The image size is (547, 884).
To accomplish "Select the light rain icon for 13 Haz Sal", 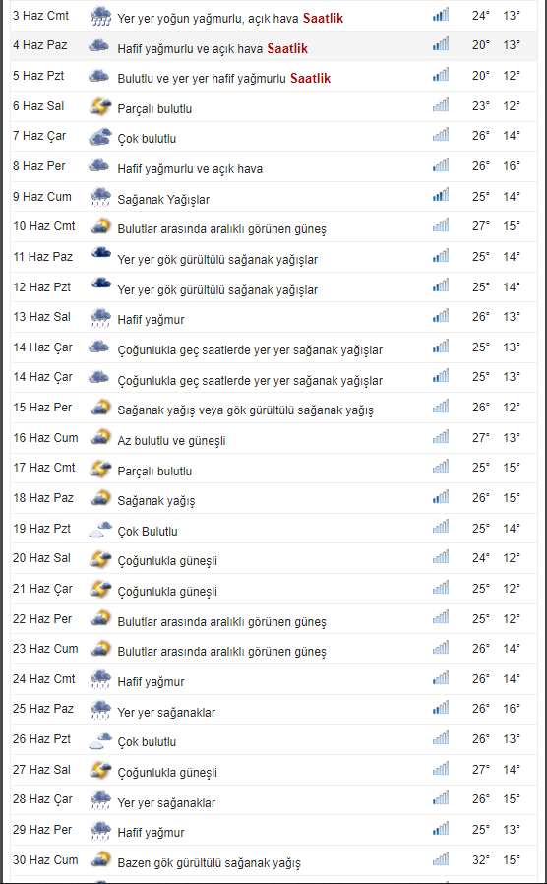I will (x=100, y=317).
